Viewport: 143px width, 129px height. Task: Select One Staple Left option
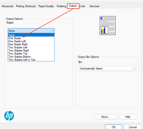coord(31,41)
